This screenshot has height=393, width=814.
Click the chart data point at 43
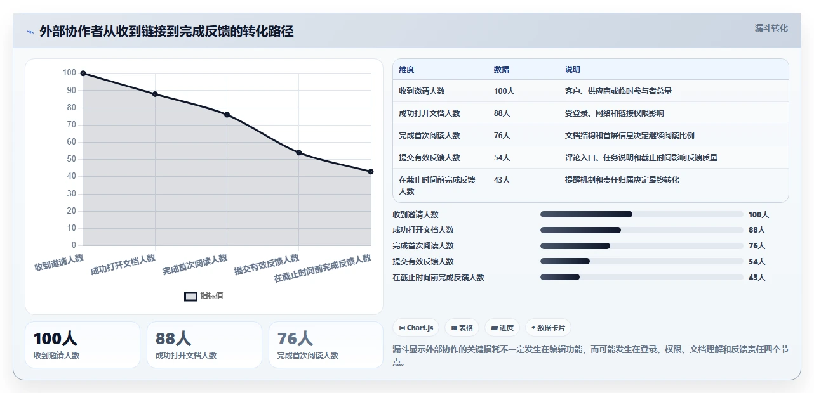371,172
